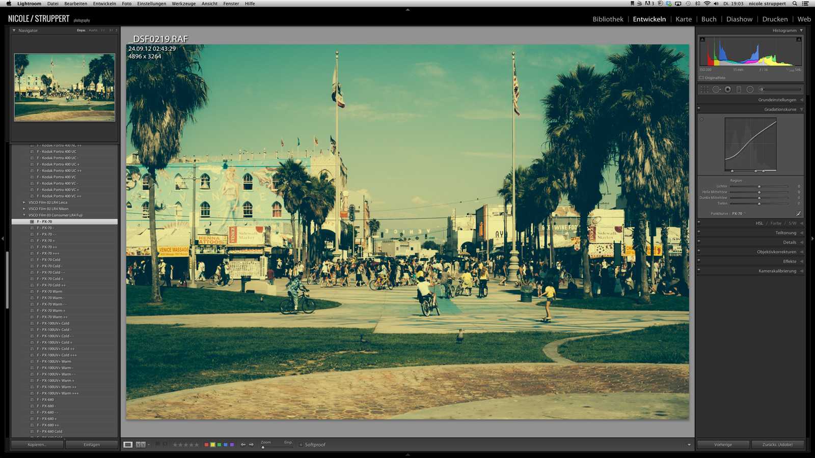
Task: Click the Zurücks. (Adobe) button
Action: click(777, 445)
